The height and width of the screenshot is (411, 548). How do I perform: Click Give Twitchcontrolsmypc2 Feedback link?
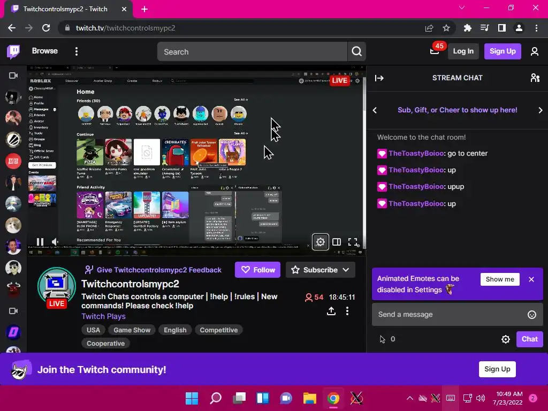tap(153, 270)
